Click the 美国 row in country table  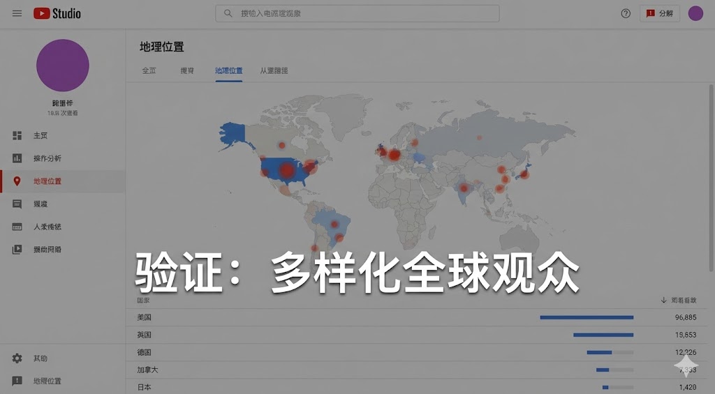[145, 317]
